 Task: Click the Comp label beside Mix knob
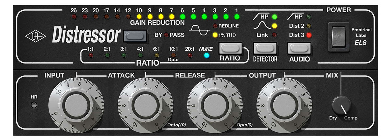[351, 118]
